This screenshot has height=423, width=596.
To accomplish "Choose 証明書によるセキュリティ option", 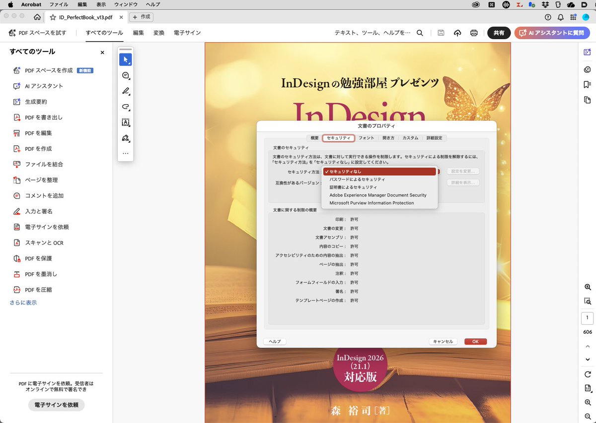I will (379, 187).
